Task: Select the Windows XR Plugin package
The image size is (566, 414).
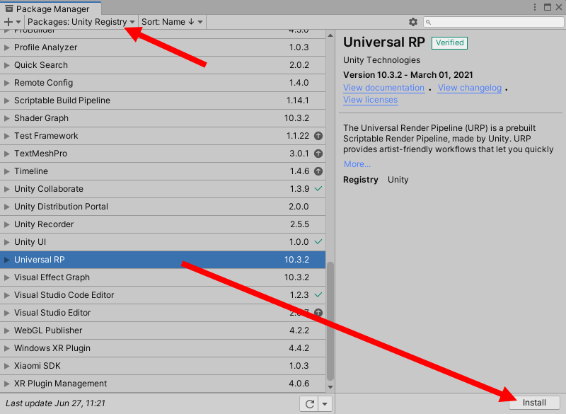Action: point(163,348)
